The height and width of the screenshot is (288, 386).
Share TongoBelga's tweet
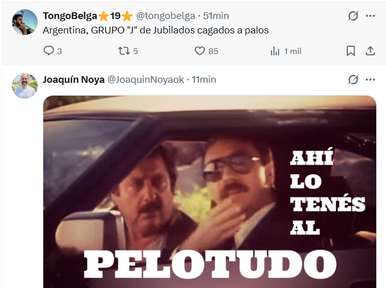(370, 51)
